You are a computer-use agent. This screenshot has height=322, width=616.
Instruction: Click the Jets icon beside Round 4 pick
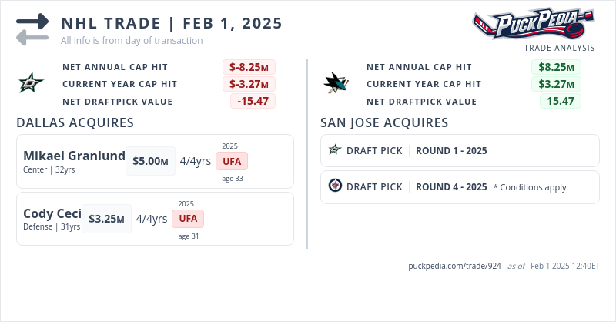(x=335, y=186)
